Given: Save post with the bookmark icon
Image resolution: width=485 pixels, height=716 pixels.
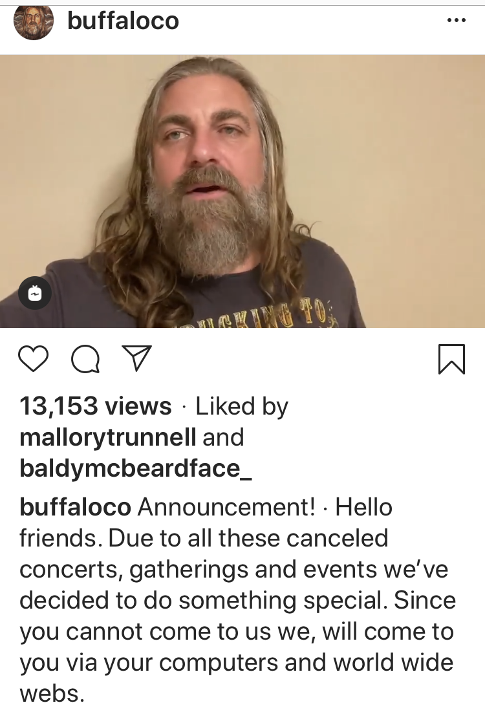Looking at the screenshot, I should coord(451,358).
